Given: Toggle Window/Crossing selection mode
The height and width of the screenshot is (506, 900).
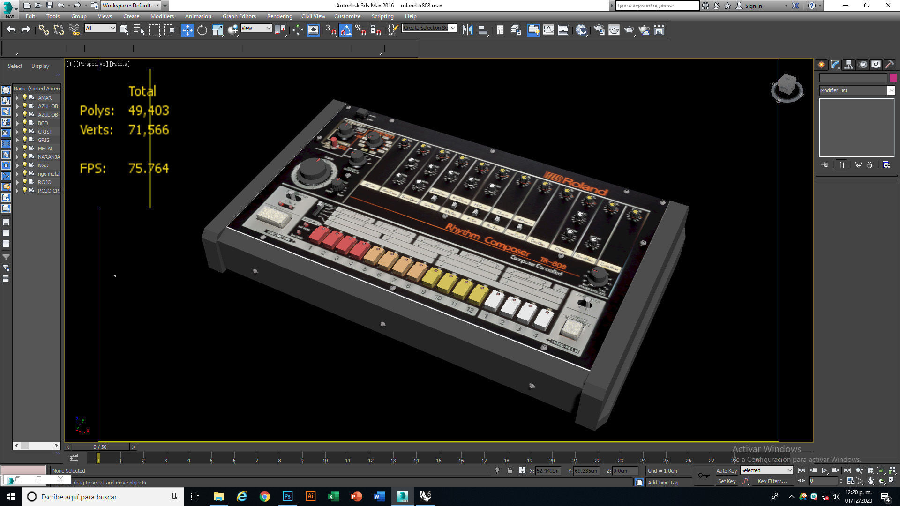Looking at the screenshot, I should [169, 30].
